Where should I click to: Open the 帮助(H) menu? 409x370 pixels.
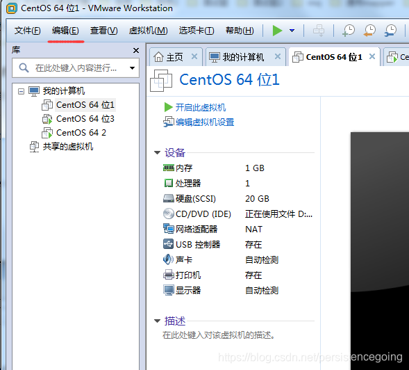coord(240,31)
